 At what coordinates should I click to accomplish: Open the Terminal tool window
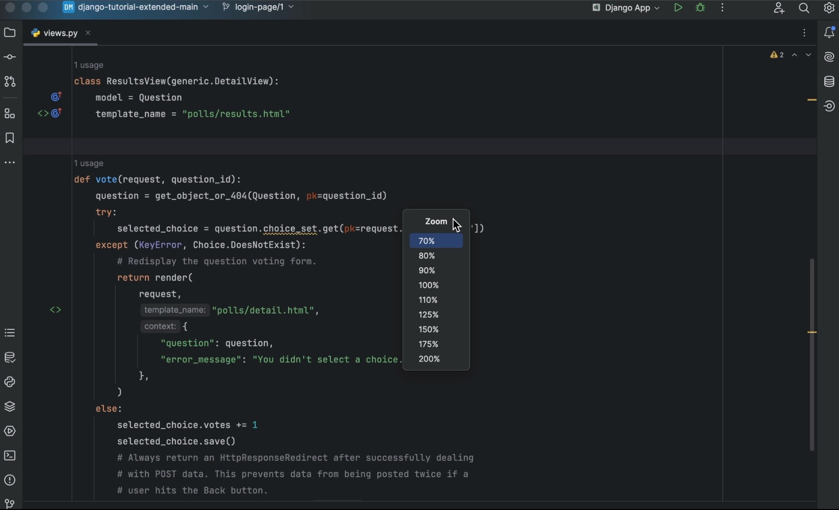9,455
